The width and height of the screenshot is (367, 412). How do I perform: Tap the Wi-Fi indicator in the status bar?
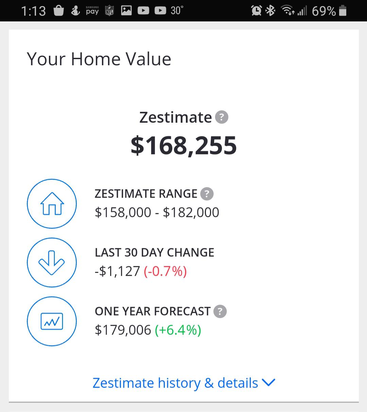point(287,10)
